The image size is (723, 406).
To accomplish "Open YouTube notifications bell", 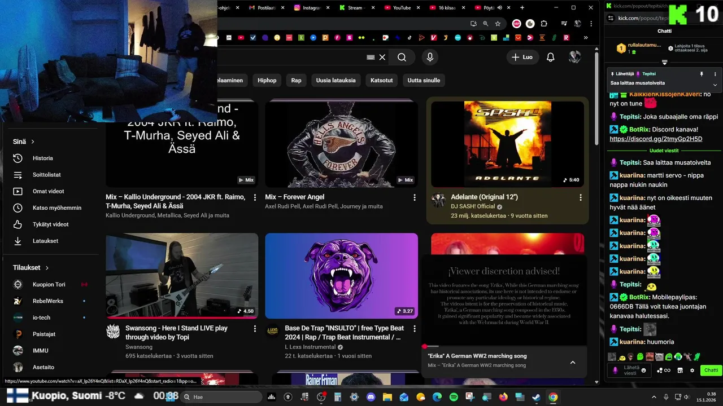I will tap(550, 57).
